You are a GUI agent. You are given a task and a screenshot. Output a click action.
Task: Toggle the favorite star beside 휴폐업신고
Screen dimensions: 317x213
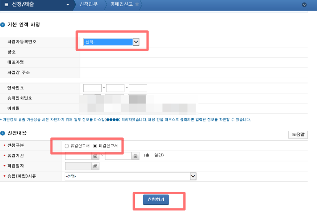pyautogui.click(x=137, y=4)
